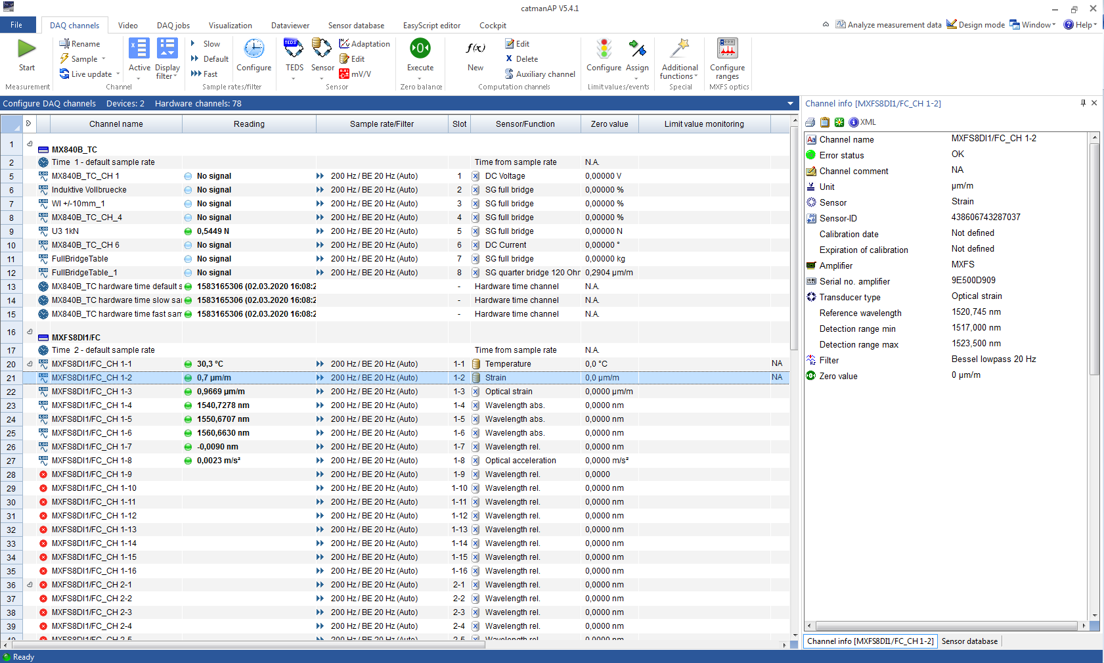Set Fast sample rate
Screen dimensions: 1104x663
pos(204,74)
